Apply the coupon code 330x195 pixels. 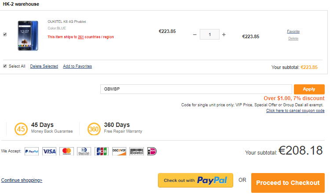click(309, 89)
